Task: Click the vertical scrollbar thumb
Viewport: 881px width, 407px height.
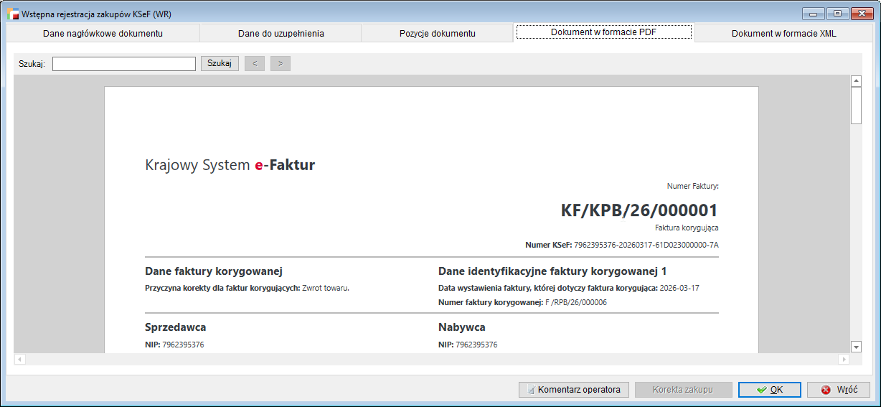Action: [856, 106]
